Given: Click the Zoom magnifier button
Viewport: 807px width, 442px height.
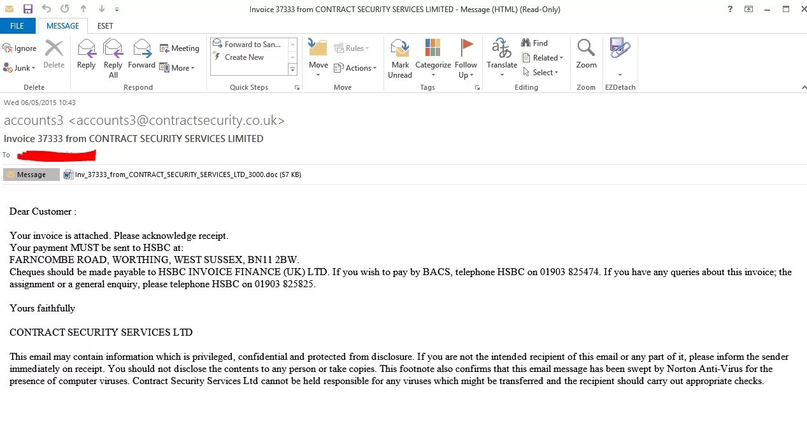Looking at the screenshot, I should pos(586,54).
